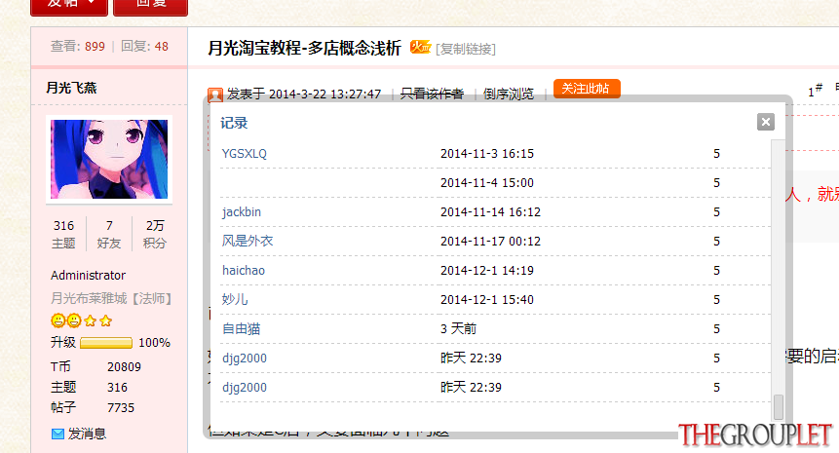Screen dimensions: 839x453
Task: Open the 316 主题 stat link
Action: coord(63,234)
